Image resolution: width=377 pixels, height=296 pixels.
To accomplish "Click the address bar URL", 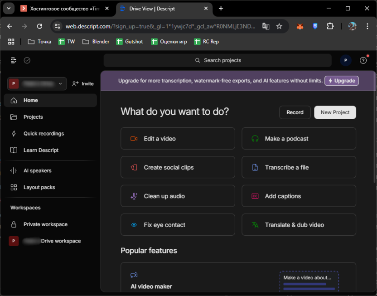I will (x=160, y=26).
